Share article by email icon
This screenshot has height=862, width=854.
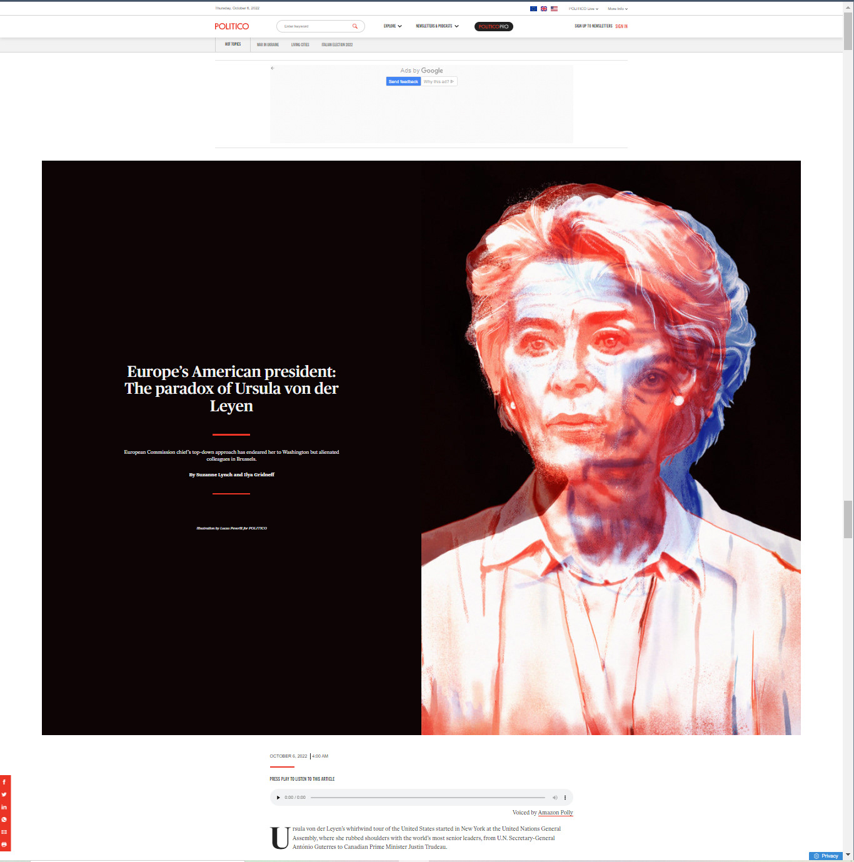pyautogui.click(x=4, y=832)
